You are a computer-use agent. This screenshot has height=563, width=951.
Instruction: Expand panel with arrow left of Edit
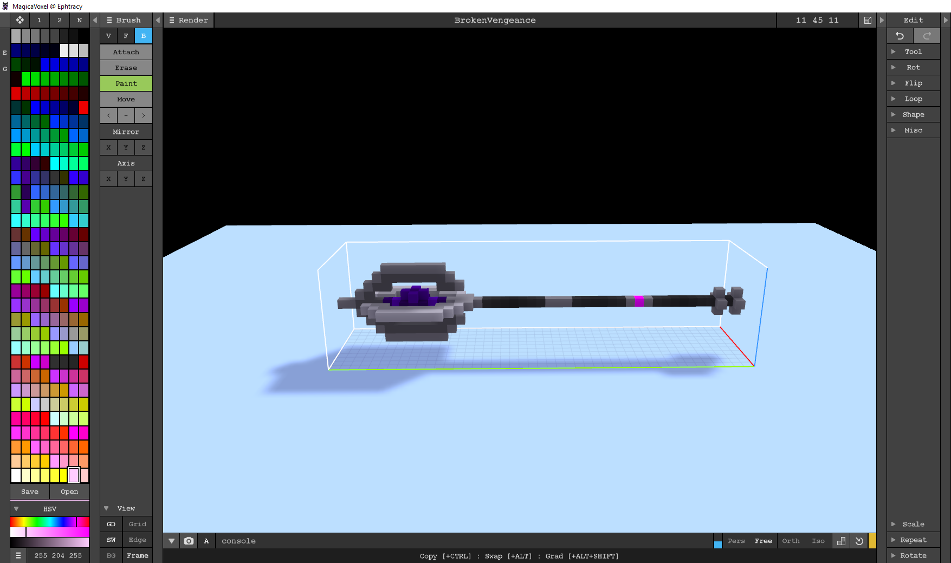[882, 20]
